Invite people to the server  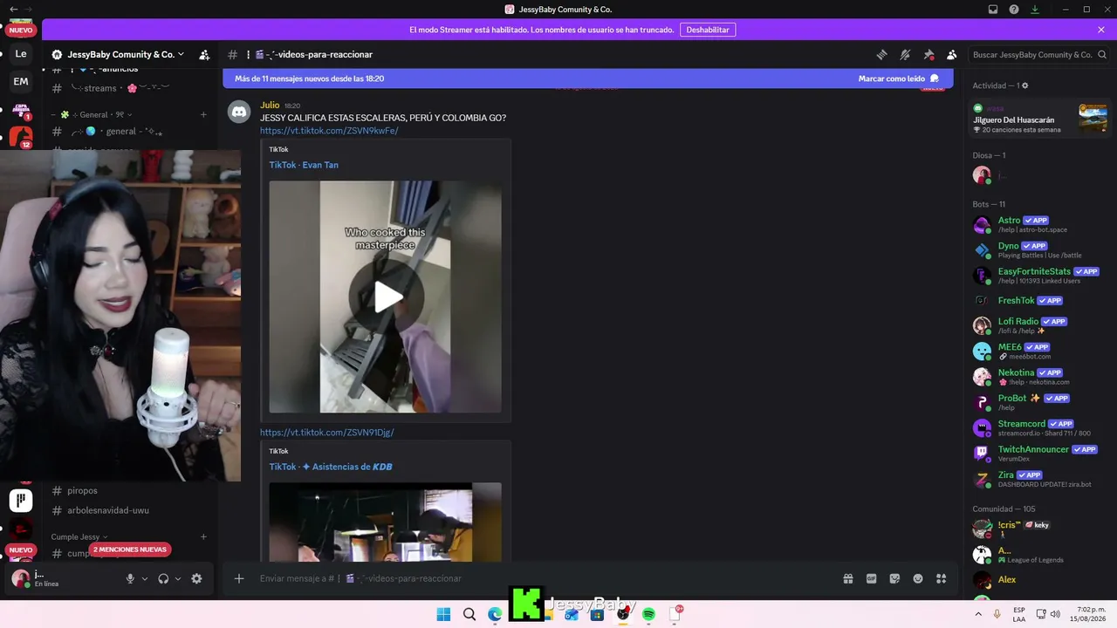click(x=204, y=55)
